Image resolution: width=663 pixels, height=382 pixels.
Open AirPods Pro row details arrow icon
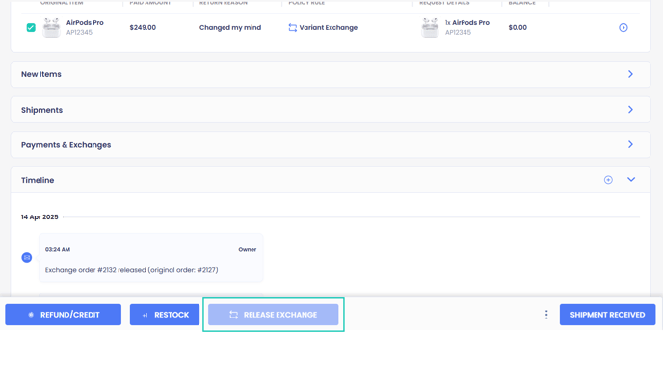(x=623, y=28)
